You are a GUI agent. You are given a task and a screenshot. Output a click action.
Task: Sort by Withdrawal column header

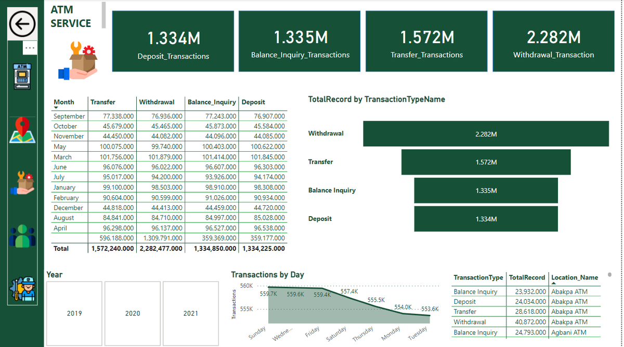coord(157,102)
